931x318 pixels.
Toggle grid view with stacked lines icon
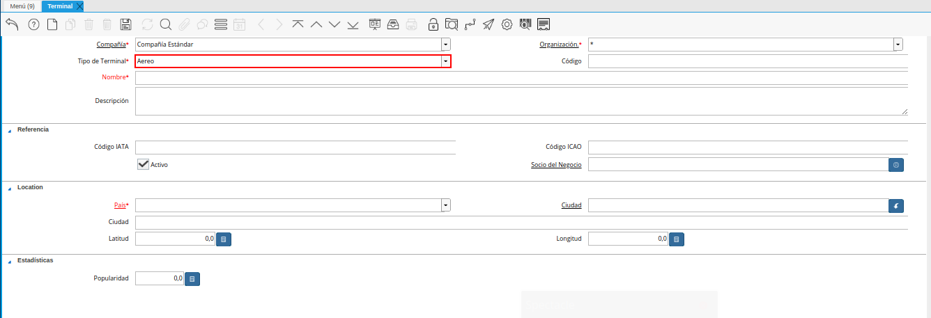(221, 24)
